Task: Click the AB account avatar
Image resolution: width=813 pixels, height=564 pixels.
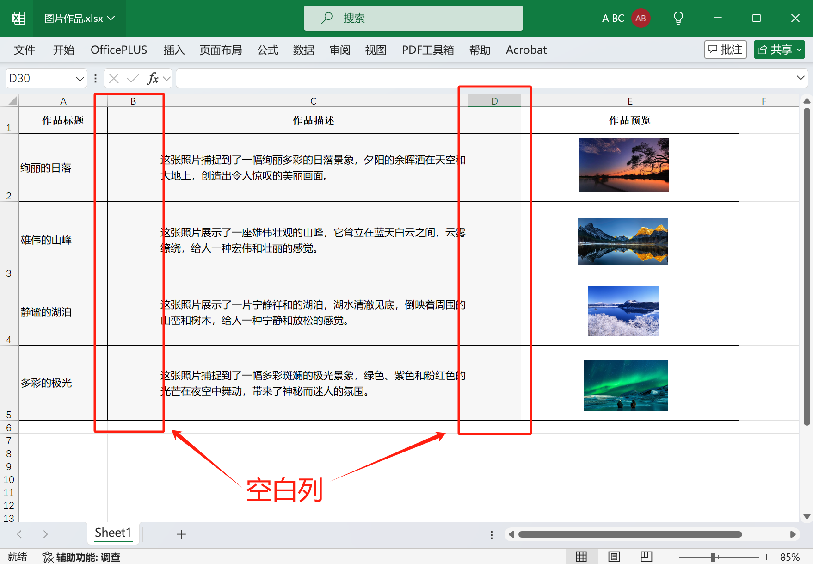Action: coord(641,18)
